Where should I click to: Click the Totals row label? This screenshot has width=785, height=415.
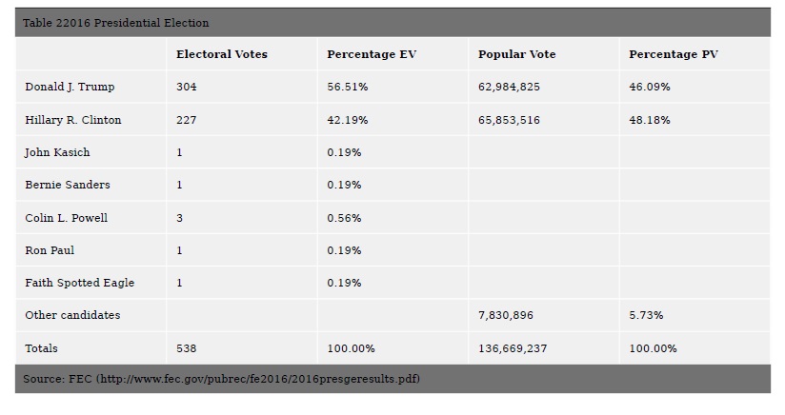coord(41,348)
